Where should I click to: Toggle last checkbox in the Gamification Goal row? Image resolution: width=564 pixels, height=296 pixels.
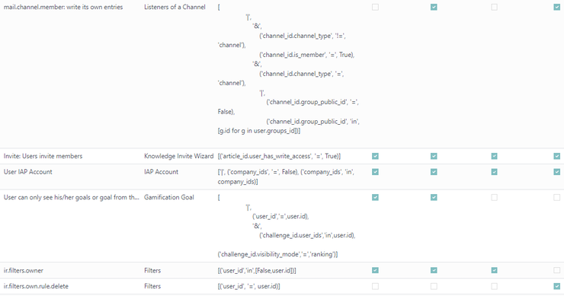(557, 197)
